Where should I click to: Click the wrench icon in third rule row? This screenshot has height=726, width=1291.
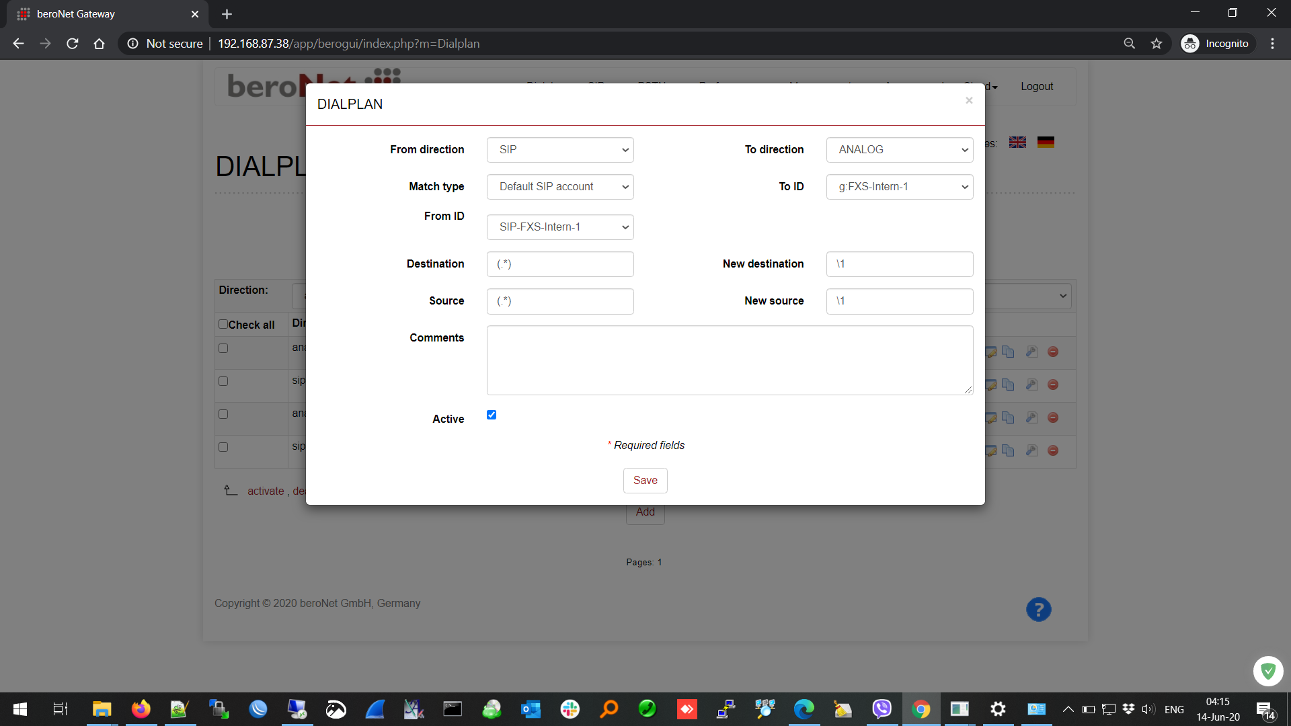pyautogui.click(x=1031, y=417)
